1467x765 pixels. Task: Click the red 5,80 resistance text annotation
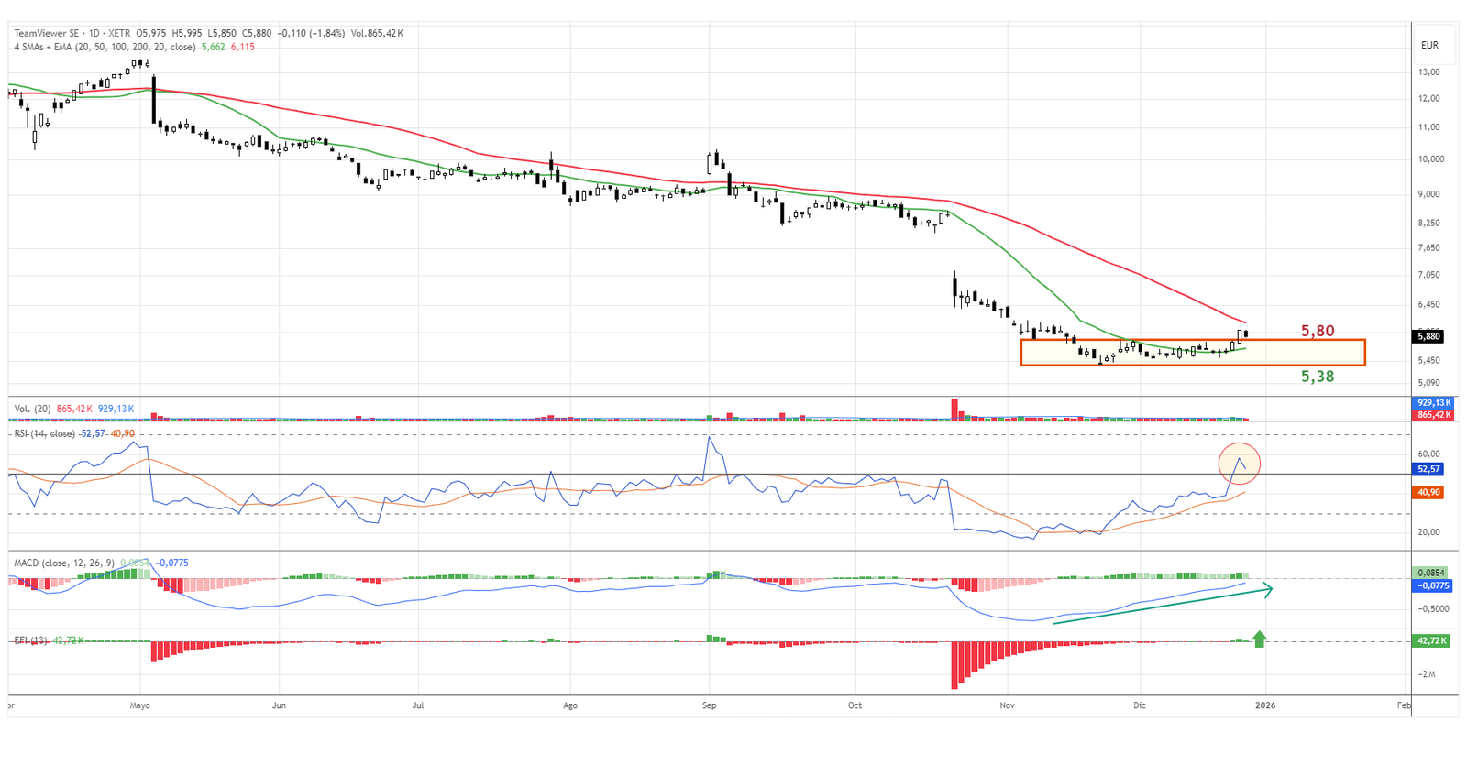pos(1318,331)
